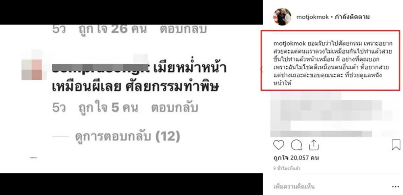
Task: Click the heart like icon
Action: (278, 145)
